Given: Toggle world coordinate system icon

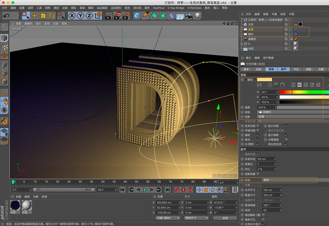Looking at the screenshot, I should tap(98, 15).
